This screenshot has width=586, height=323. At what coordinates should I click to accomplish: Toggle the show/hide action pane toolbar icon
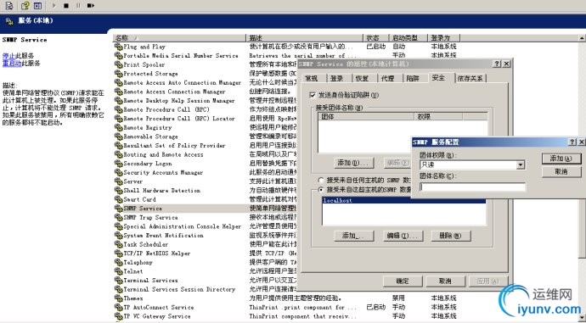tap(37, 6)
